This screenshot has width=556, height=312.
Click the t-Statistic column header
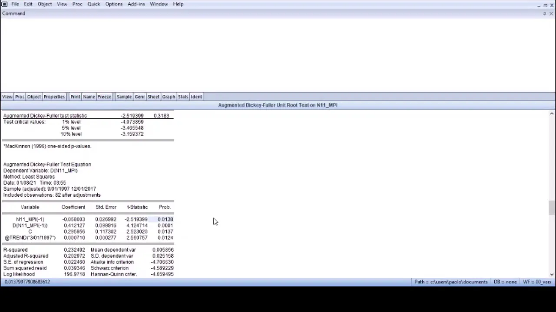click(x=137, y=207)
